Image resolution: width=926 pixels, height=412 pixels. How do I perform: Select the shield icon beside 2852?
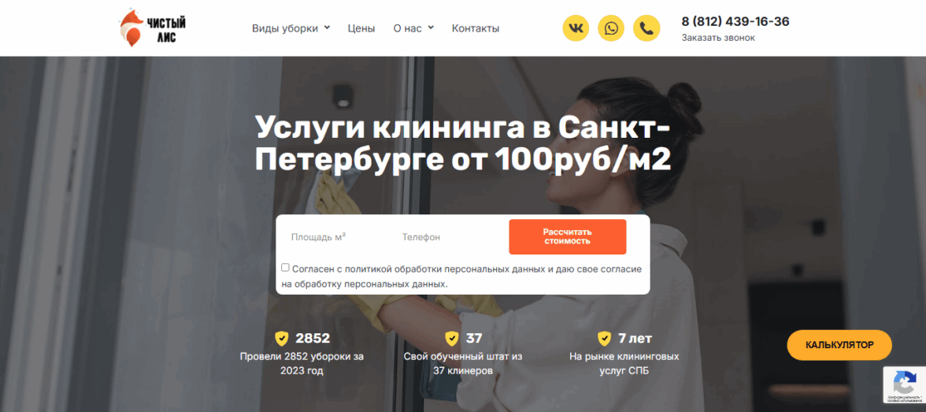tap(282, 339)
